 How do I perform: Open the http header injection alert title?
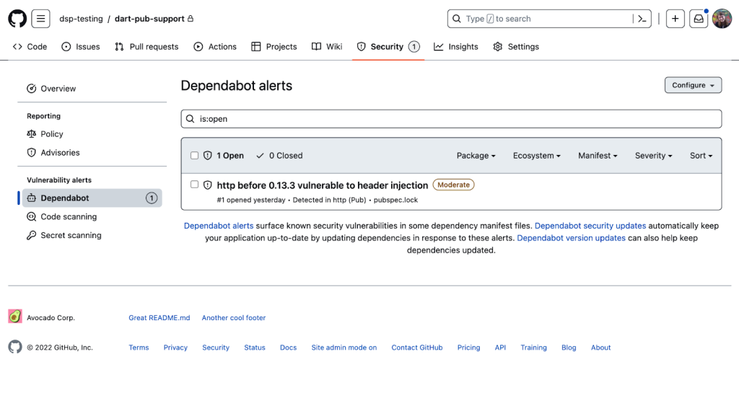tap(322, 185)
